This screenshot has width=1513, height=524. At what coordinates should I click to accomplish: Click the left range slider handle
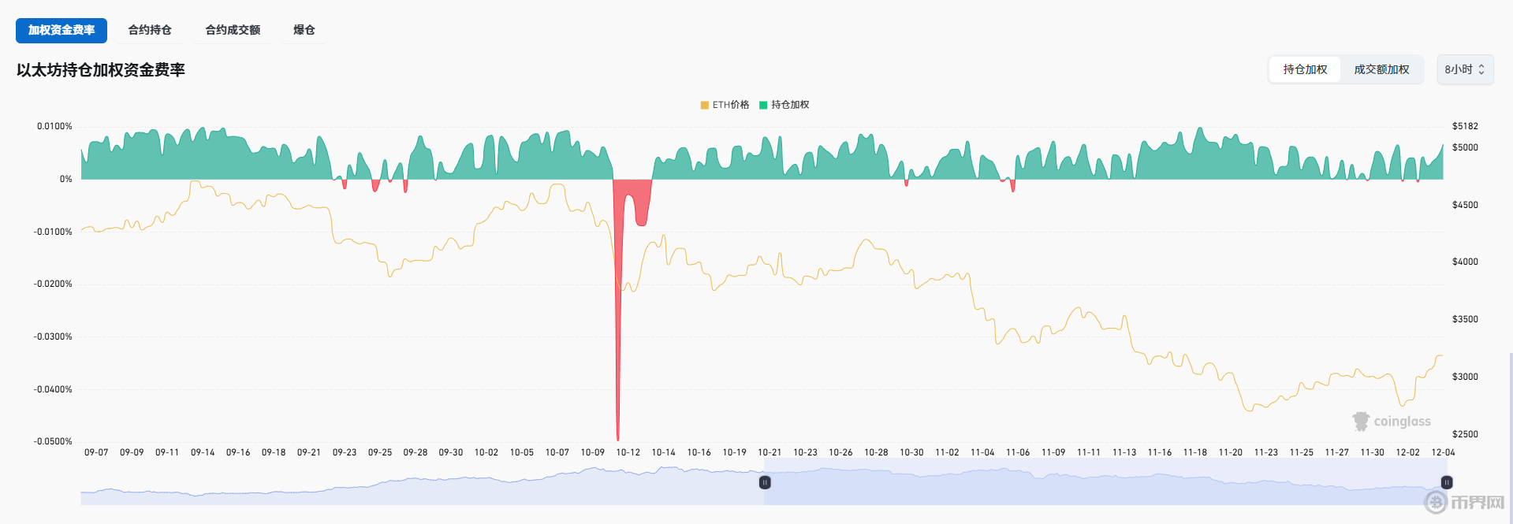pyautogui.click(x=765, y=482)
